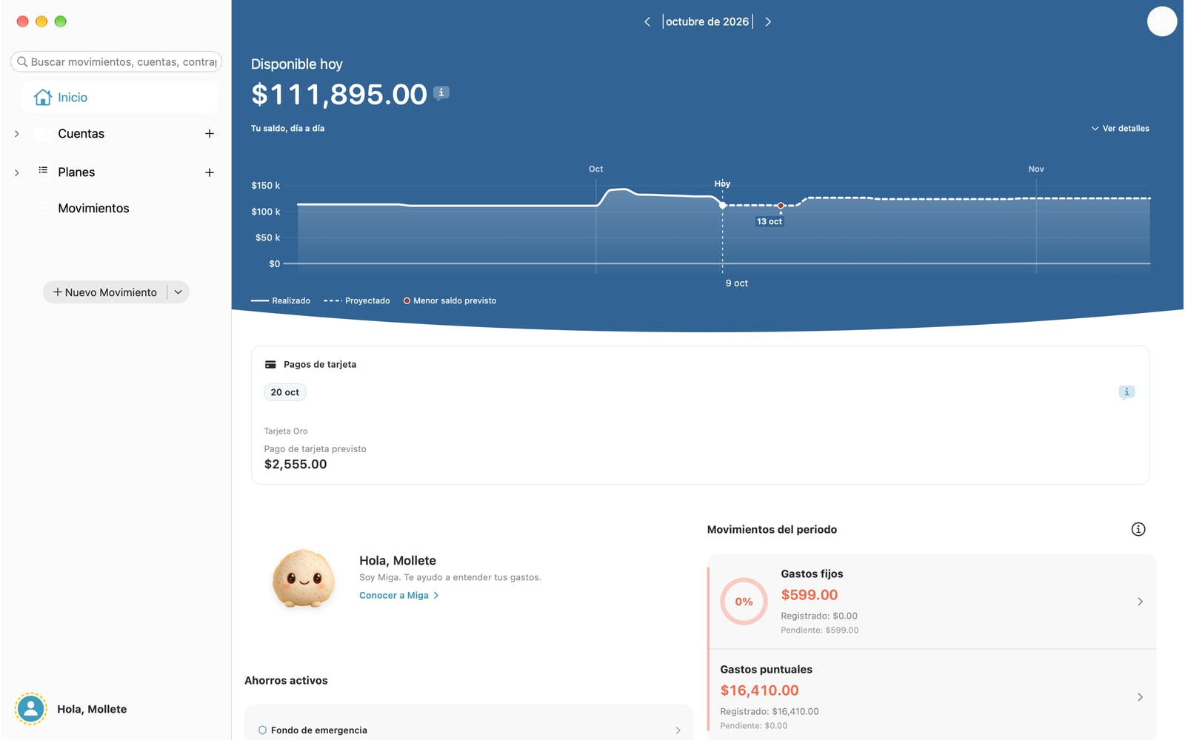Click info icon beside available balance
1185x740 pixels.
pyautogui.click(x=441, y=93)
